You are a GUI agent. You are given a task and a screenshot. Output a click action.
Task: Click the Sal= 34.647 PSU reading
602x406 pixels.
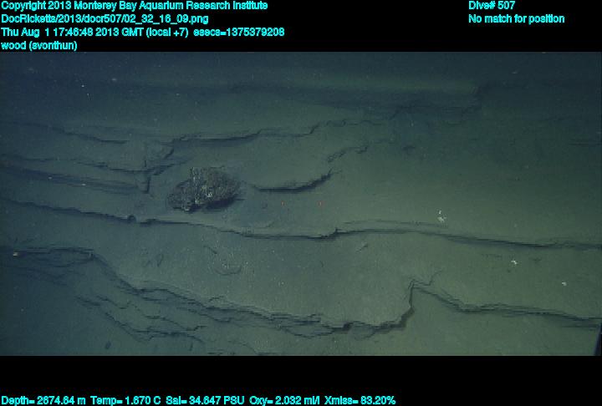[205, 401]
